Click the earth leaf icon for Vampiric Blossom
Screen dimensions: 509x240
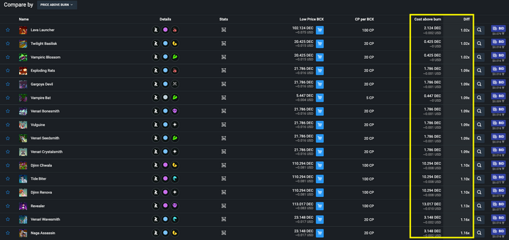click(x=175, y=58)
